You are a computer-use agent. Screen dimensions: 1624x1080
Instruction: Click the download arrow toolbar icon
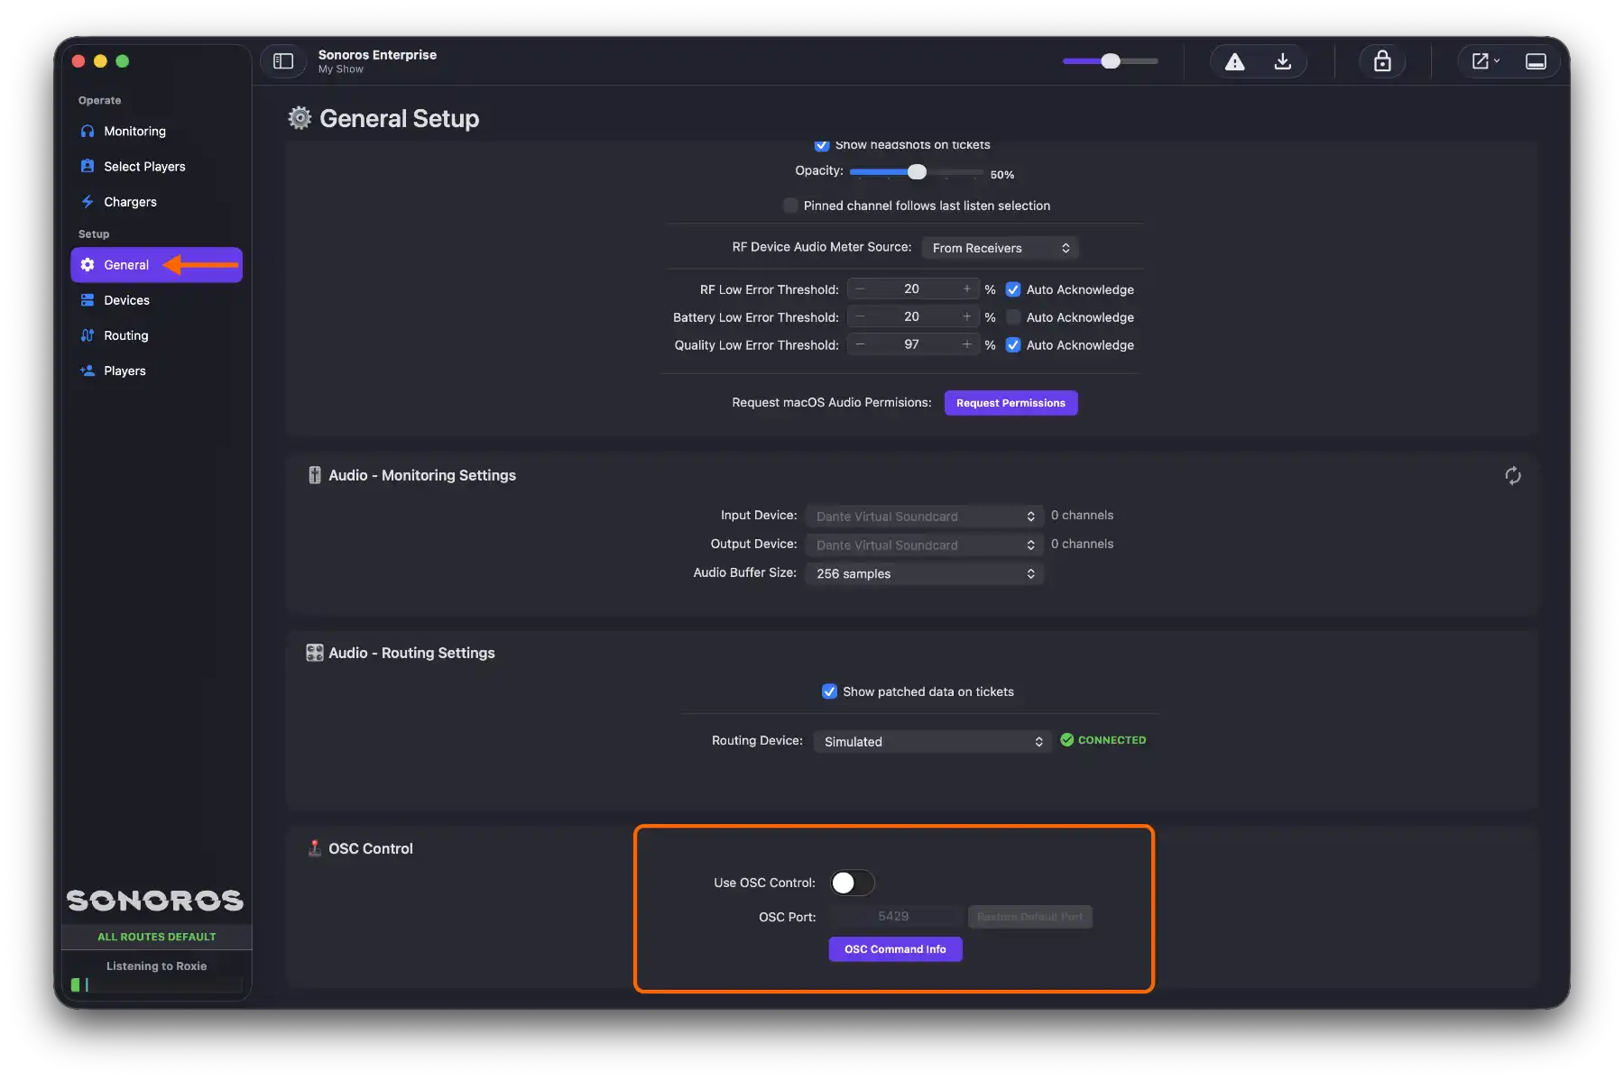tap(1282, 61)
